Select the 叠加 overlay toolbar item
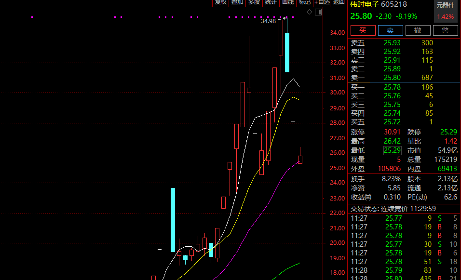The height and width of the screenshot is (280, 461). pyautogui.click(x=237, y=2)
